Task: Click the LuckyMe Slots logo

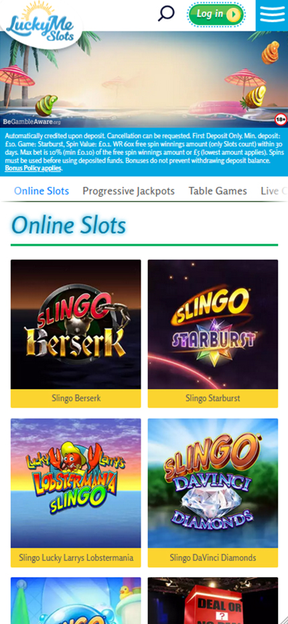Action: point(41,23)
